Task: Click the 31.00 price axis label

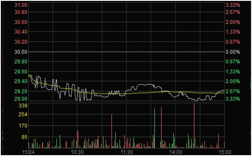Action: [x=21, y=5]
